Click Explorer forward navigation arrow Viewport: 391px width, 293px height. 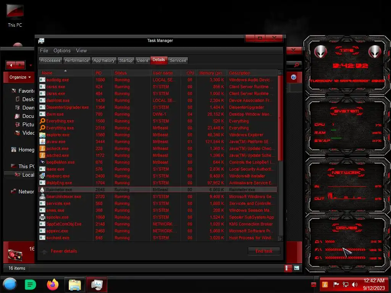21,65
